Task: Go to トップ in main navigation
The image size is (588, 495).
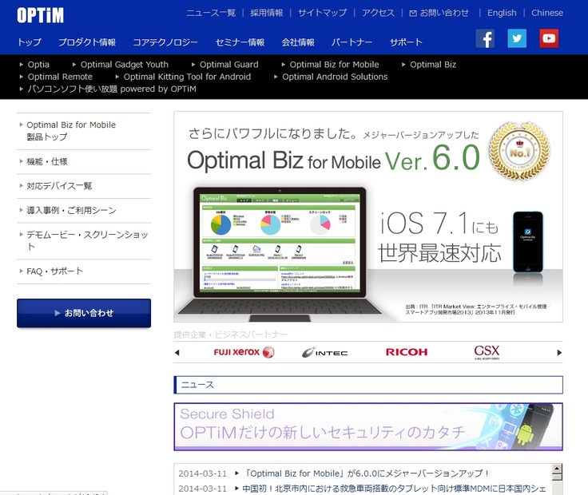Action: 30,42
